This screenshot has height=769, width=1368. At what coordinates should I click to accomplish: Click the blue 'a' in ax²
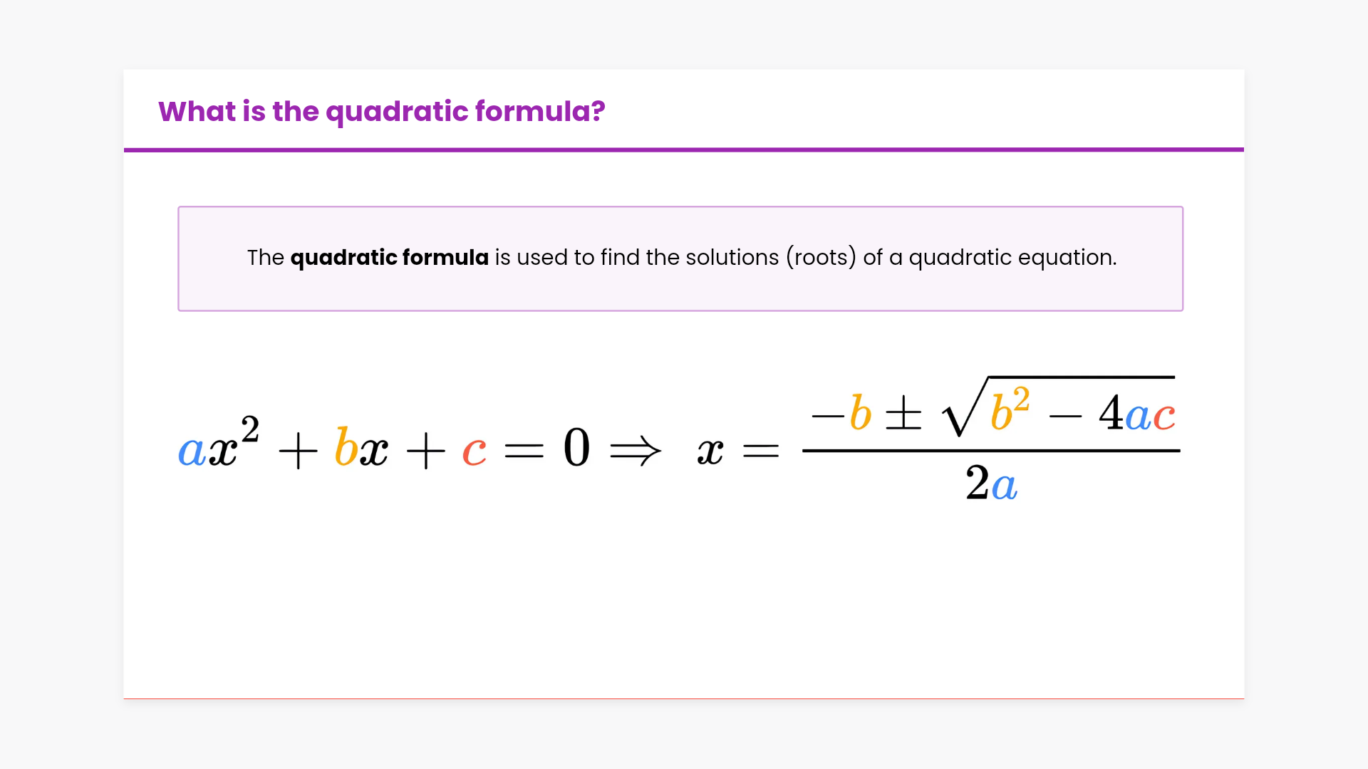coord(191,451)
